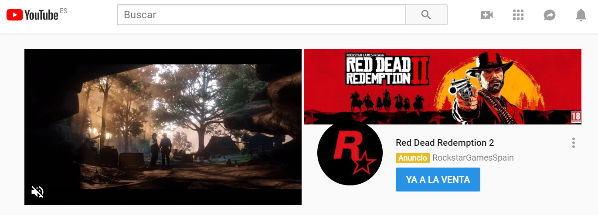
Task: Open the create video camera icon
Action: (x=486, y=15)
